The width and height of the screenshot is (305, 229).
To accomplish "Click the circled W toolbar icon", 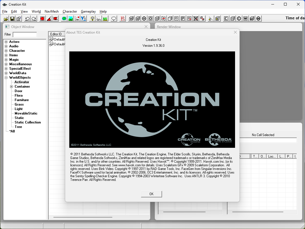I will pyautogui.click(x=258, y=18).
